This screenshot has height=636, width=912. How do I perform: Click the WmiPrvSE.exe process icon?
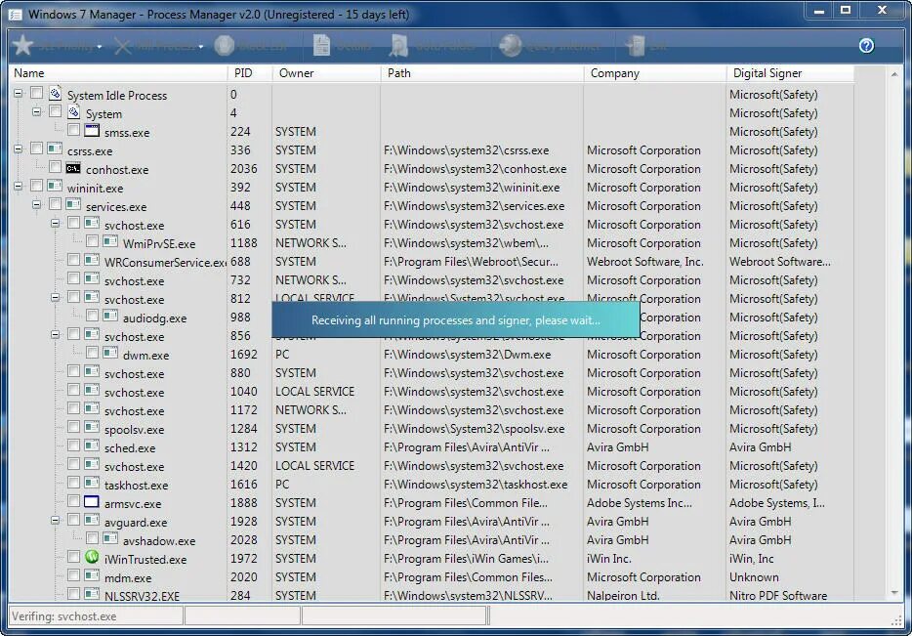[110, 241]
